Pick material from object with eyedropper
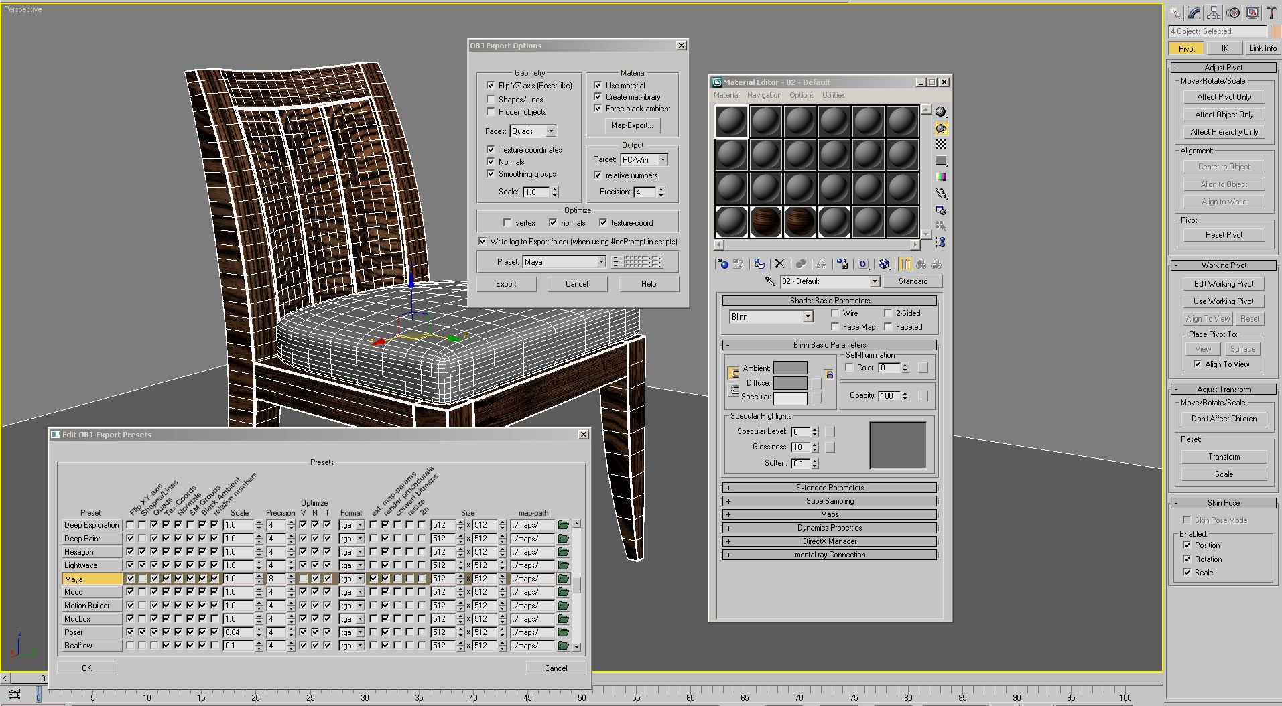 click(769, 281)
